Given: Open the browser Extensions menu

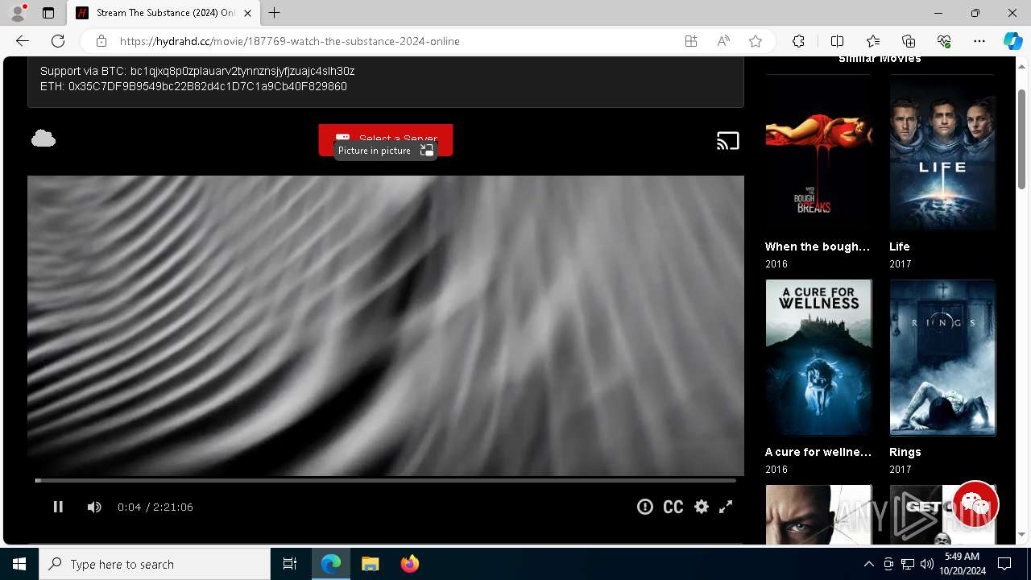Looking at the screenshot, I should click(798, 41).
